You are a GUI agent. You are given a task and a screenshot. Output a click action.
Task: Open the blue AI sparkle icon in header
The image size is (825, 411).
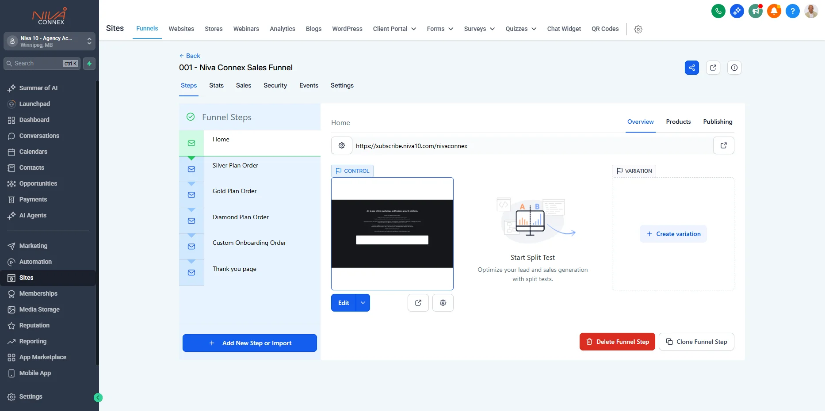(737, 11)
